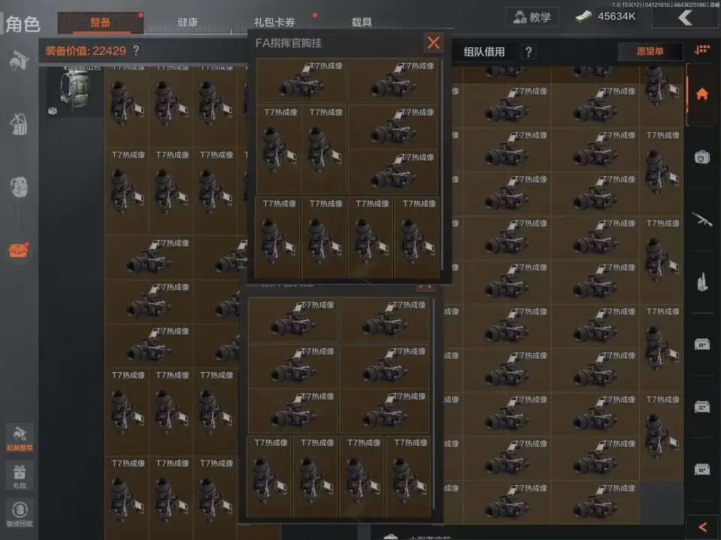The width and height of the screenshot is (721, 540).
Task: Close the FA指挥官胸挂 popup
Action: 433,43
